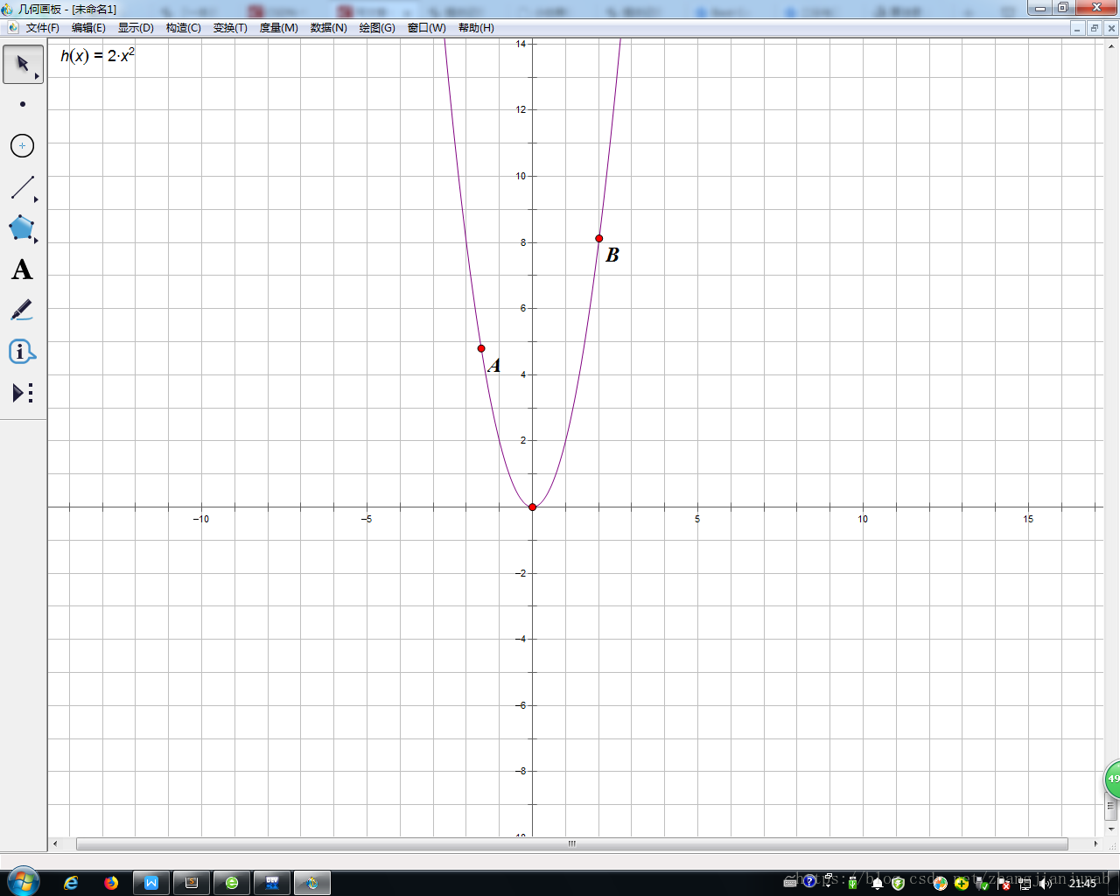Minimize the inner document window
1120x896 pixels.
(x=1078, y=28)
